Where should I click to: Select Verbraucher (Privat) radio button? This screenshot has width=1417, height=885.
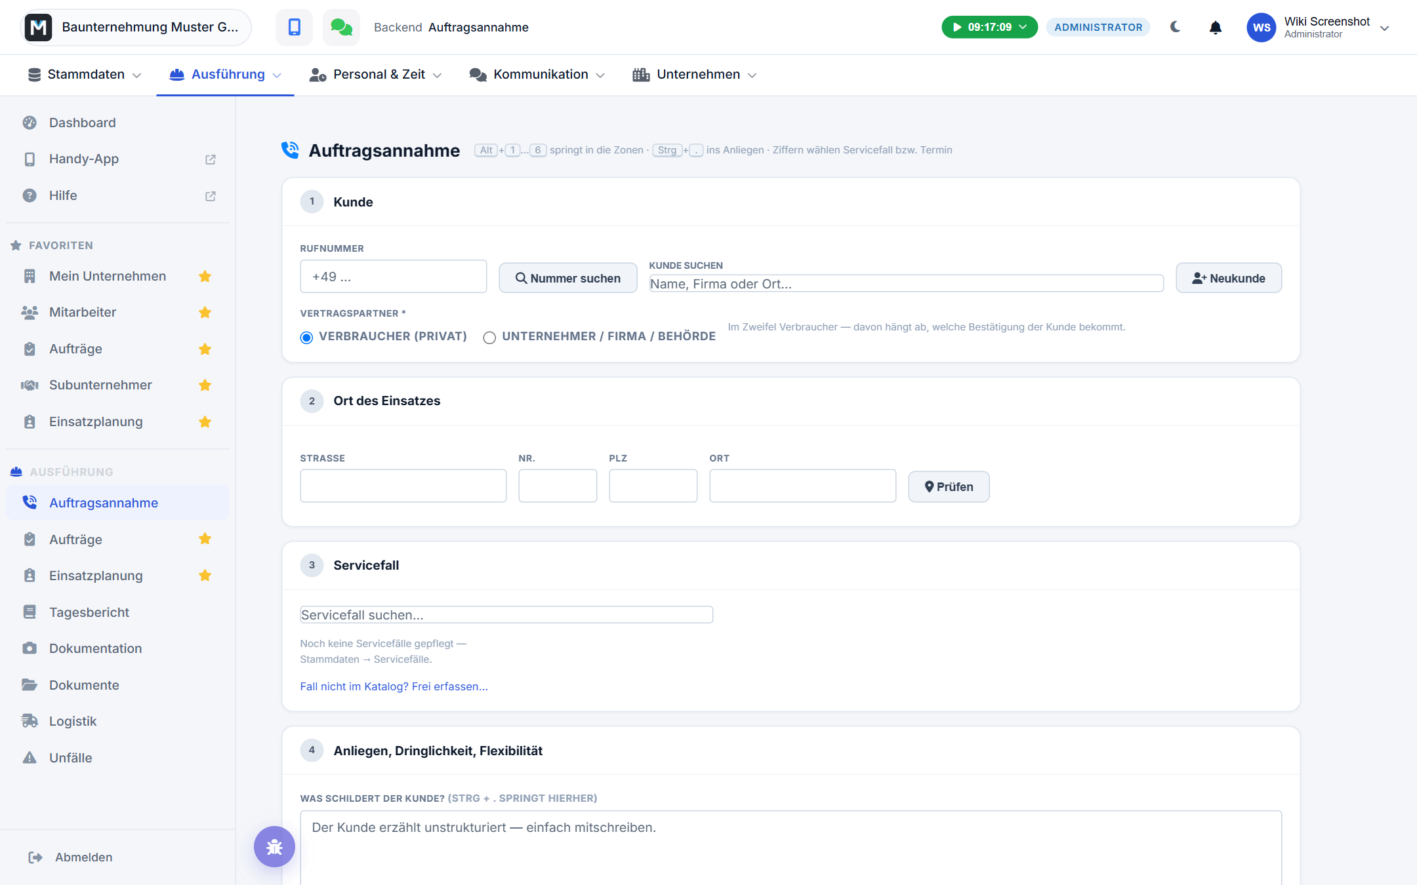(306, 338)
